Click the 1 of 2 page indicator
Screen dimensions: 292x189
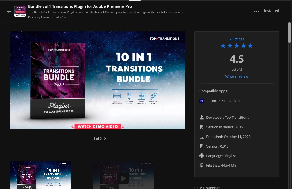coord(98,139)
